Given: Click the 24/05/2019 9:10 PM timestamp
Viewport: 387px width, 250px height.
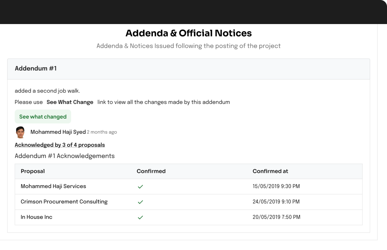Looking at the screenshot, I should [x=276, y=202].
